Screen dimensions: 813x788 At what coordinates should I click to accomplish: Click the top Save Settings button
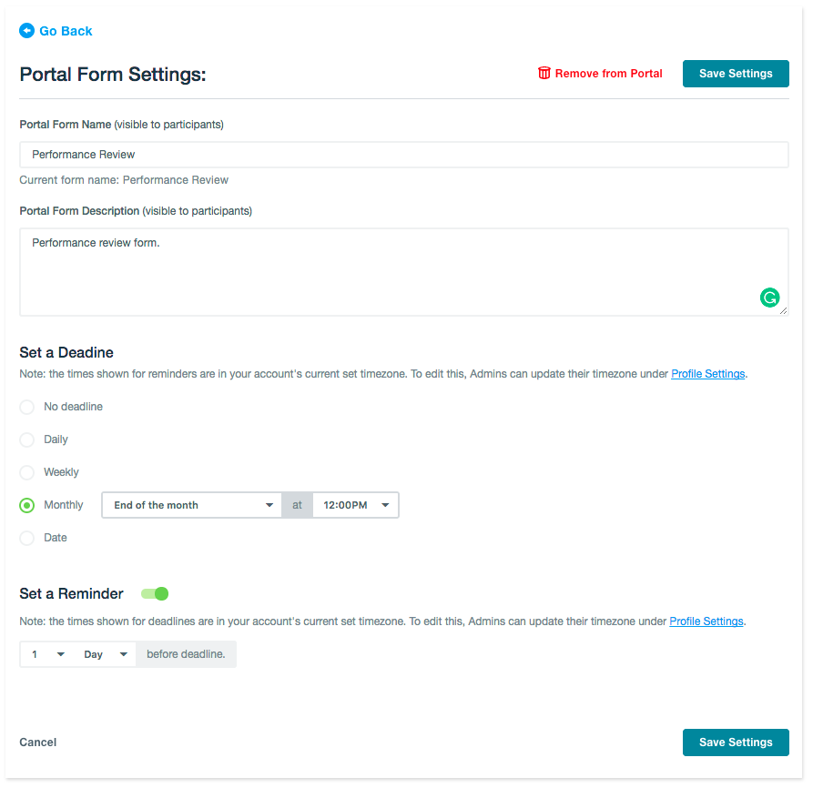736,74
